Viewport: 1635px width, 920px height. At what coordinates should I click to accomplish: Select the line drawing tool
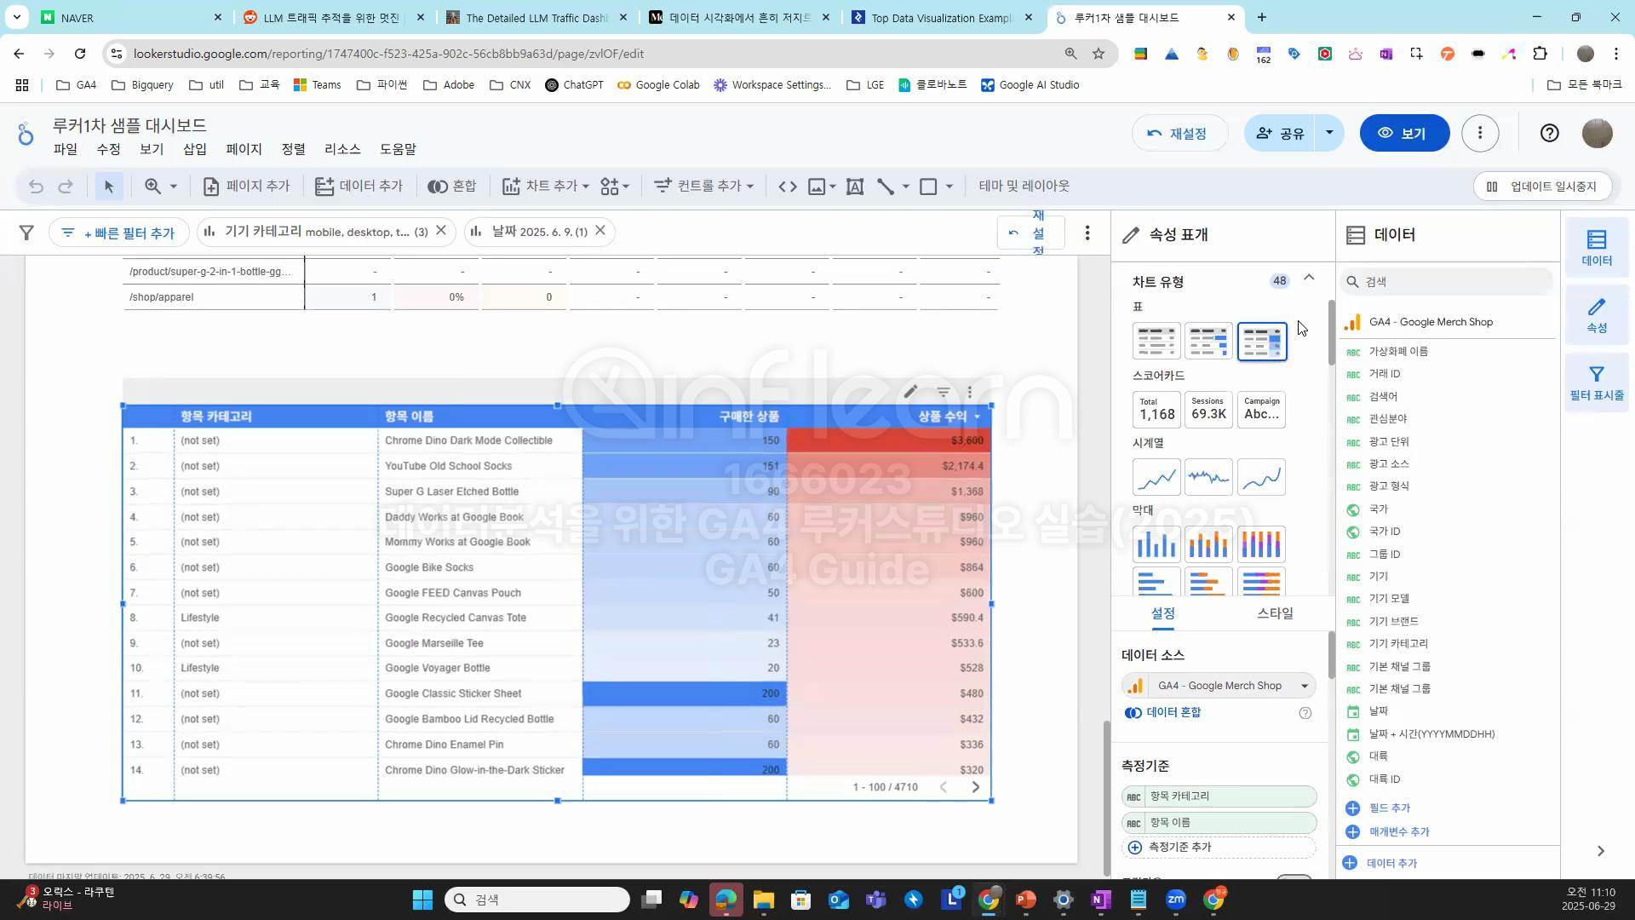[886, 187]
